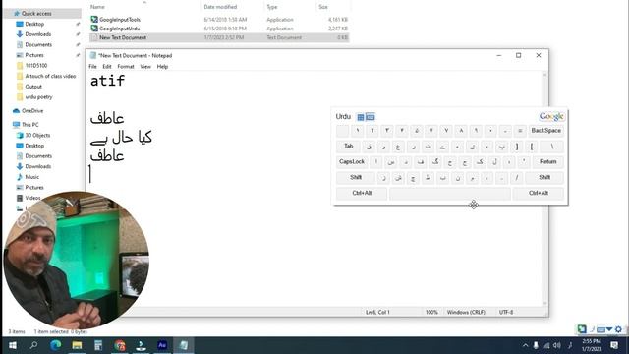Image resolution: width=629 pixels, height=354 pixels.
Task: Click the handwriting pen icon in language bar
Action: (592, 329)
